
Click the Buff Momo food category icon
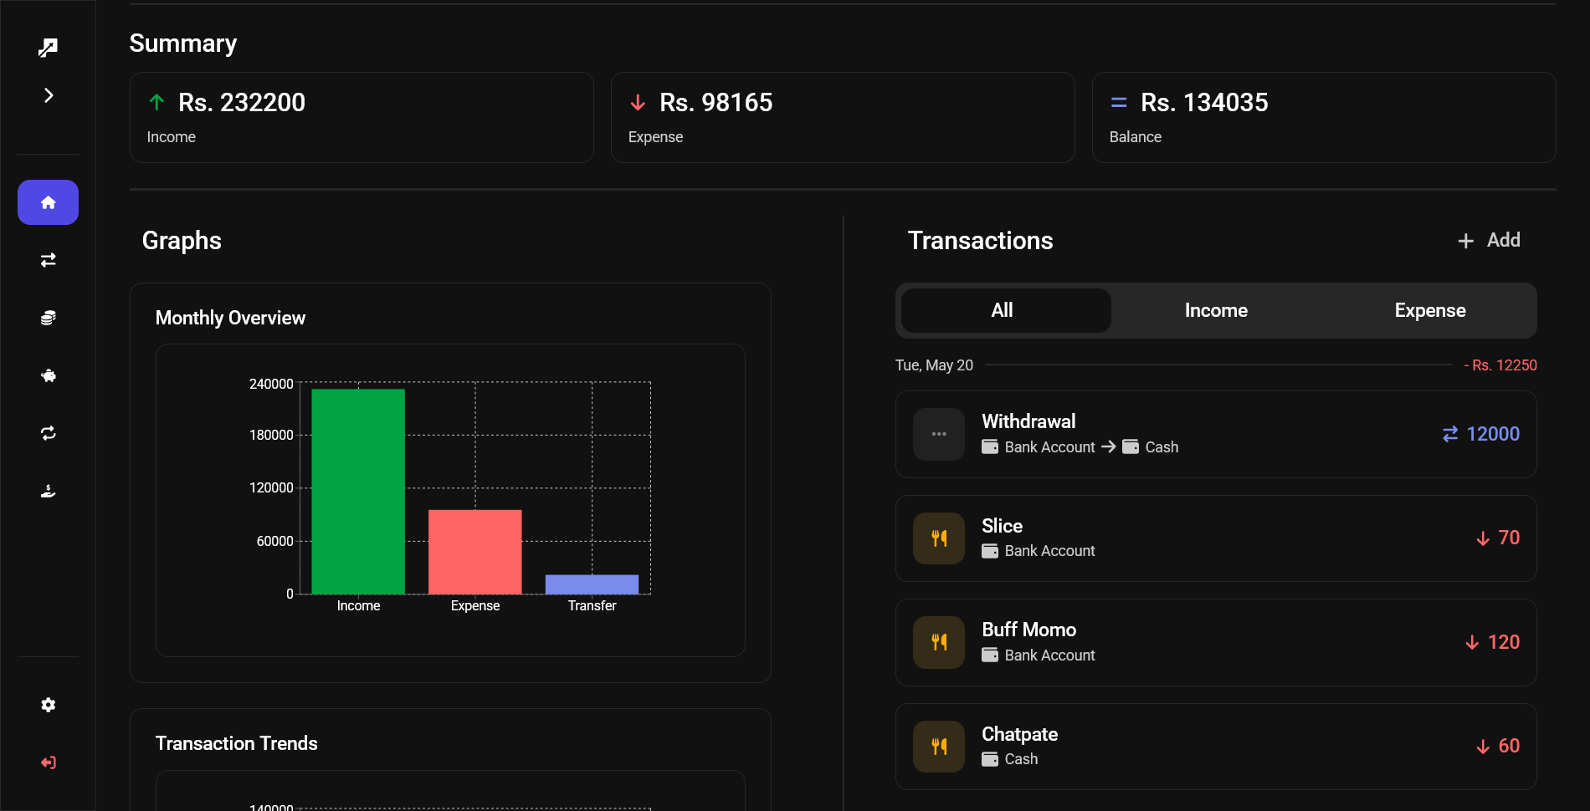coord(939,642)
